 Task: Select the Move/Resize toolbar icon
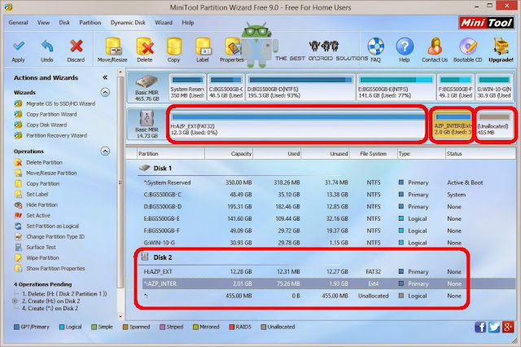pos(112,46)
